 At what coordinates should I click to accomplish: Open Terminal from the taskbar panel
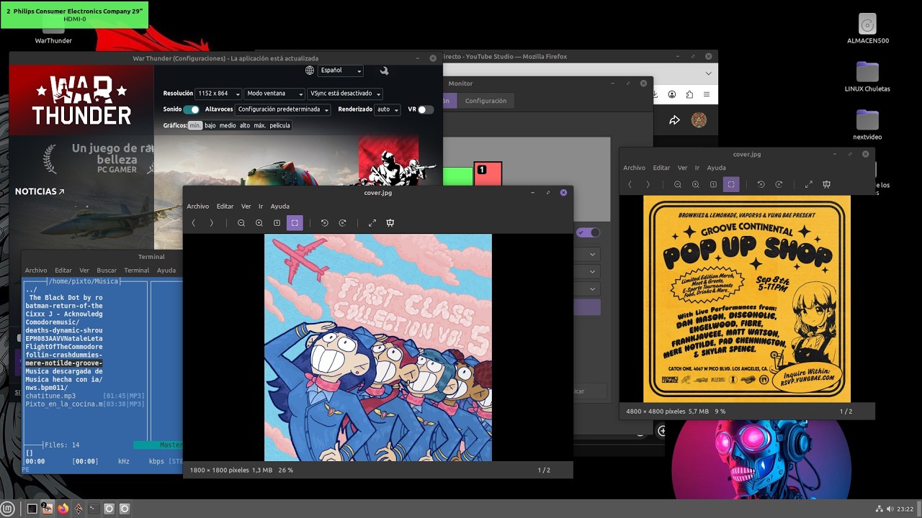pyautogui.click(x=93, y=509)
